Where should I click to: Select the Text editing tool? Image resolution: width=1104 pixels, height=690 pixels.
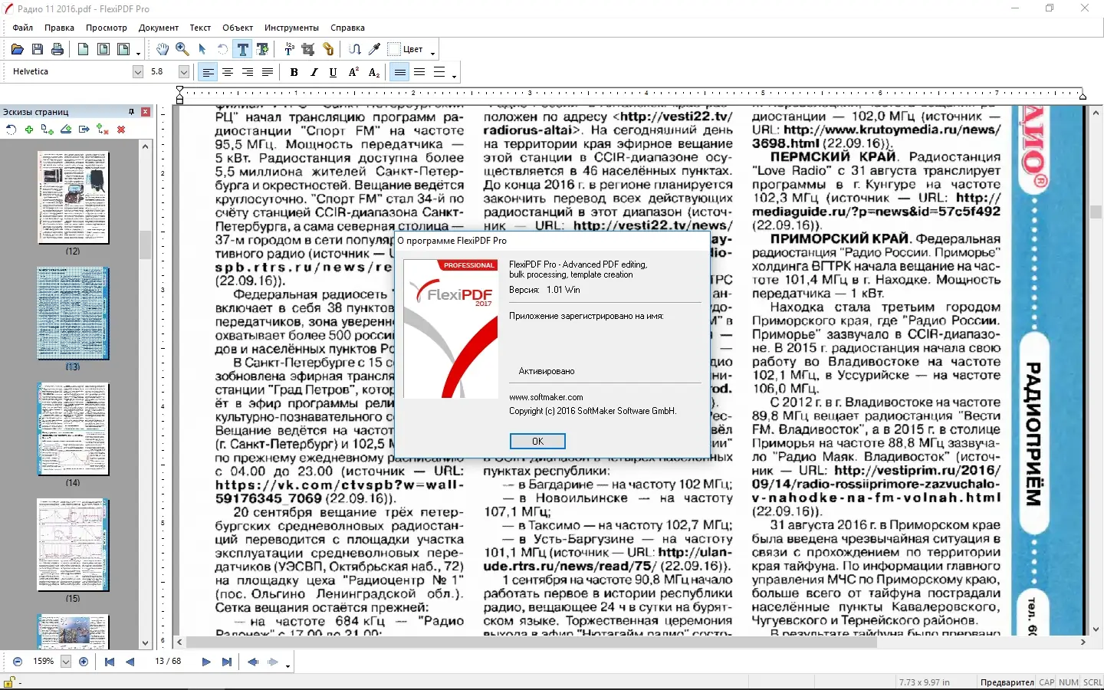pos(243,49)
